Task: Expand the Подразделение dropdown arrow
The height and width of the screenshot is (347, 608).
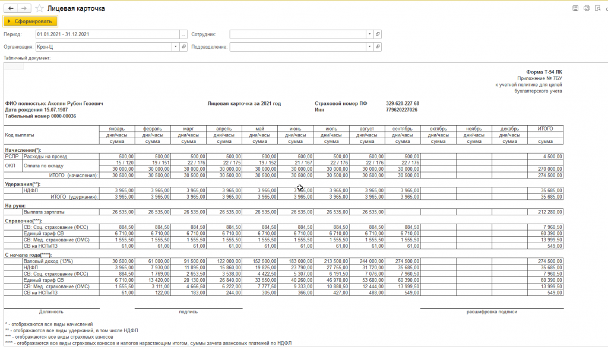Action: click(369, 47)
